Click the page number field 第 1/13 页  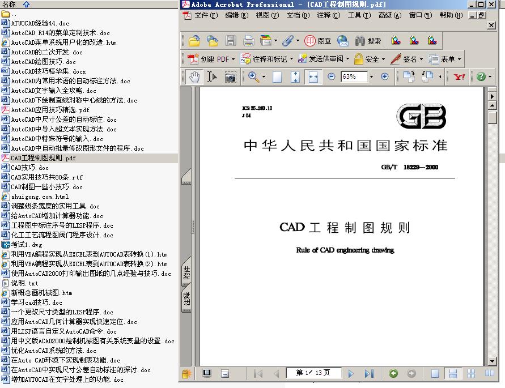click(313, 373)
